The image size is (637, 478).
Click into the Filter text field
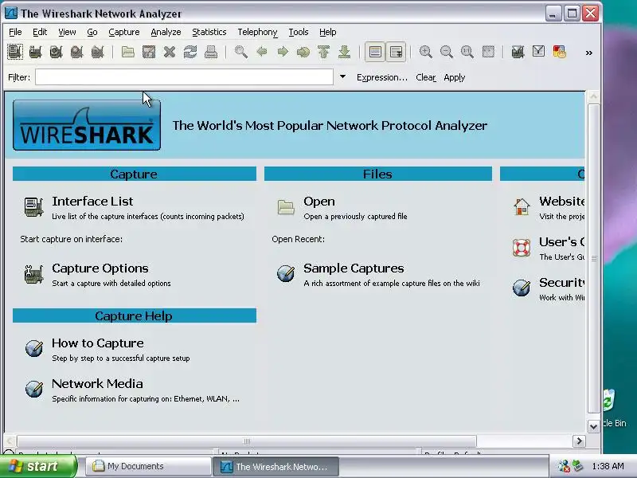(184, 77)
